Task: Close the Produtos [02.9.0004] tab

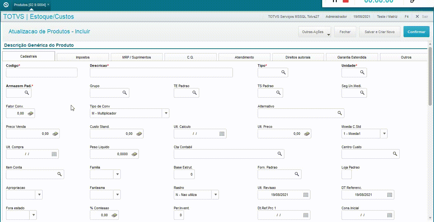Action: pyautogui.click(x=48, y=4)
